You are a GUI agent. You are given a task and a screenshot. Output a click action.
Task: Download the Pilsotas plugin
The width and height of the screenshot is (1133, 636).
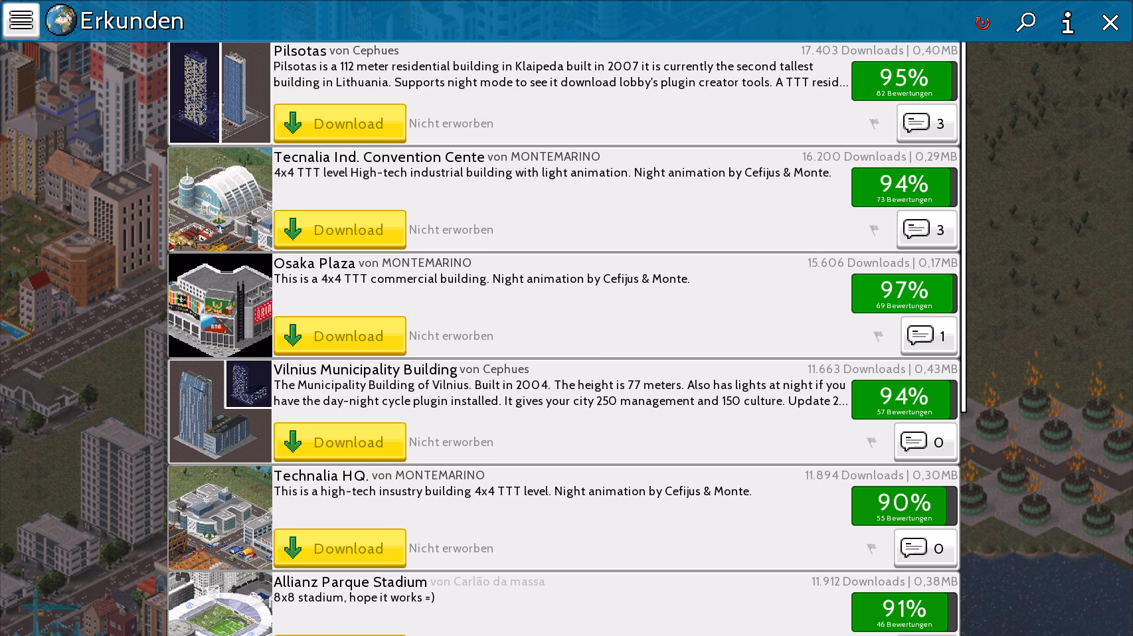tap(339, 123)
